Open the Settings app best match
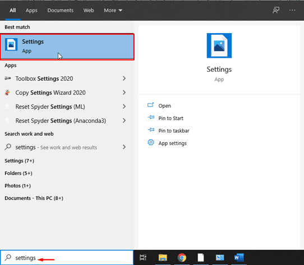The width and height of the screenshot is (304, 265). [x=67, y=47]
